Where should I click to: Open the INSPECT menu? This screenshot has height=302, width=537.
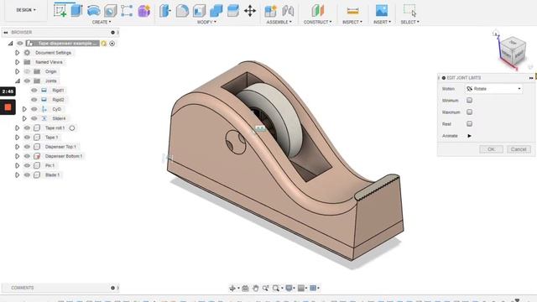352,22
